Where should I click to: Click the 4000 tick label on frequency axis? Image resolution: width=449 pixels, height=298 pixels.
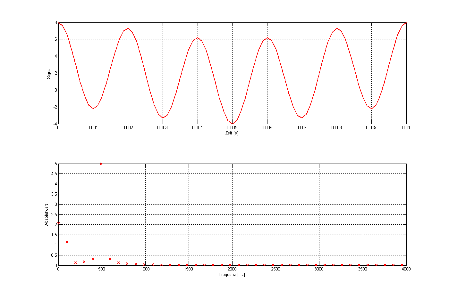[406, 269]
